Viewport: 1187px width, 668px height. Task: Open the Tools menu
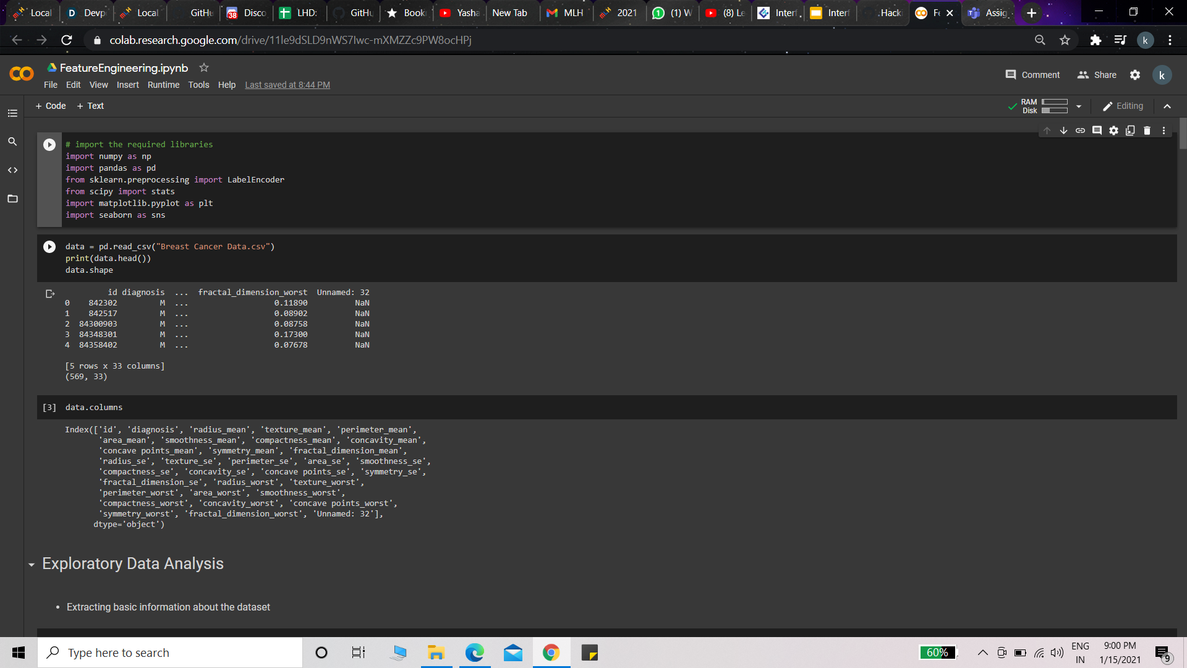coord(198,85)
